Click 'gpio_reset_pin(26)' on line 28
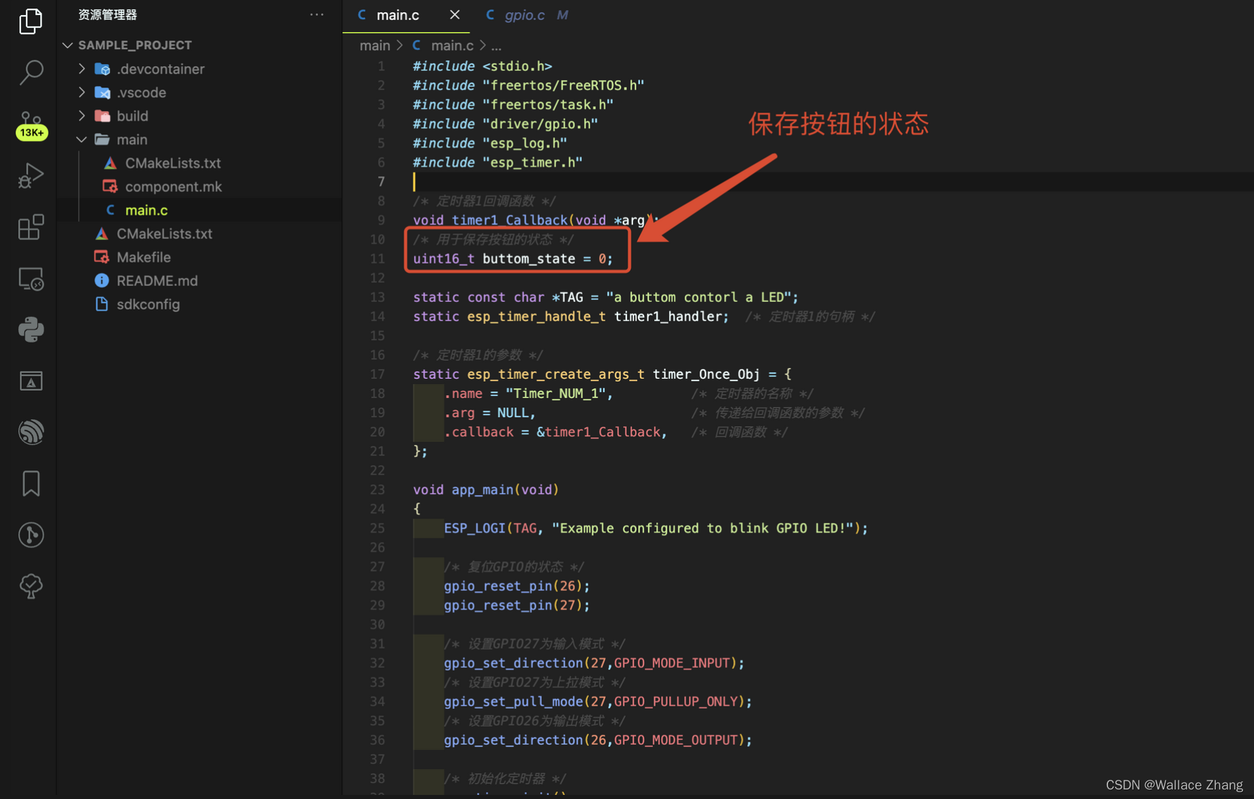 point(513,586)
